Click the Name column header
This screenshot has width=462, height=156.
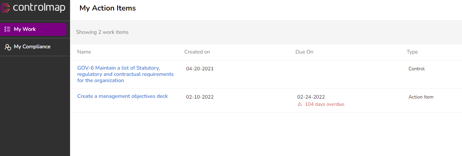pos(84,52)
